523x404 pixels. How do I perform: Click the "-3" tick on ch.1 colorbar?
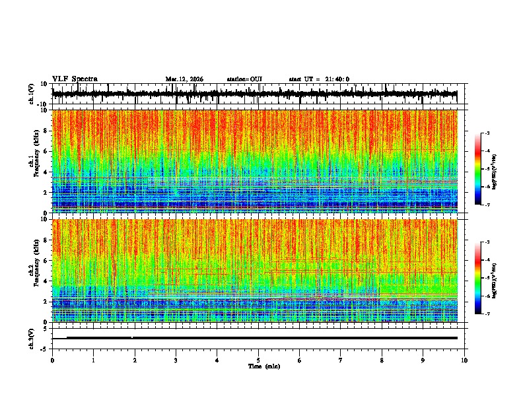tap(487, 133)
